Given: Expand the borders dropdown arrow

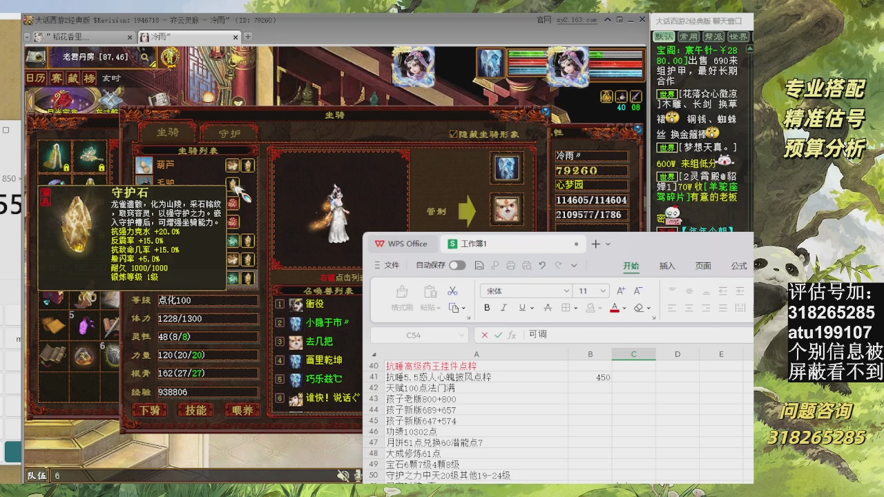Looking at the screenshot, I should click(x=575, y=309).
